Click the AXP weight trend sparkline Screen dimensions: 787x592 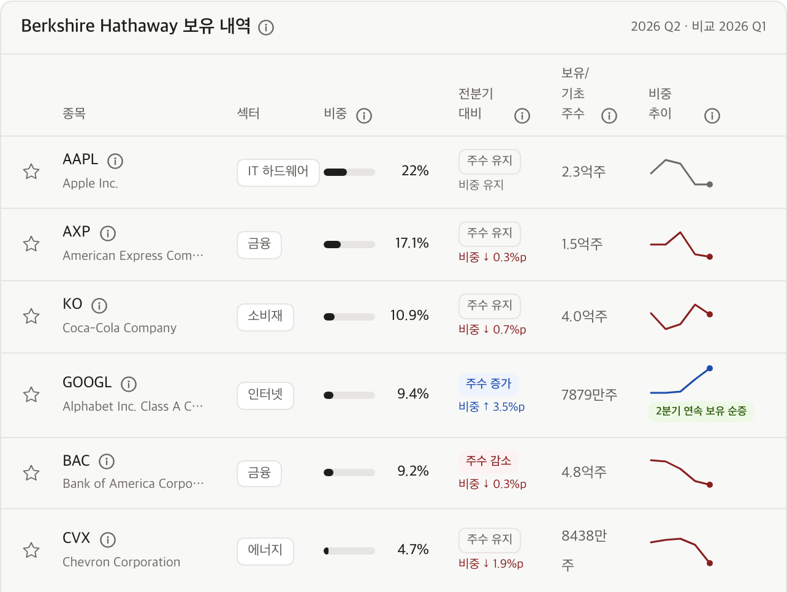tap(681, 245)
